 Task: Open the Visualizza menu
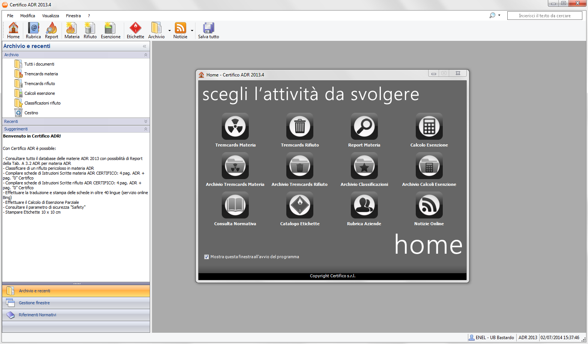[x=50, y=16]
